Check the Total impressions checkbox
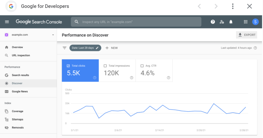 105,66
